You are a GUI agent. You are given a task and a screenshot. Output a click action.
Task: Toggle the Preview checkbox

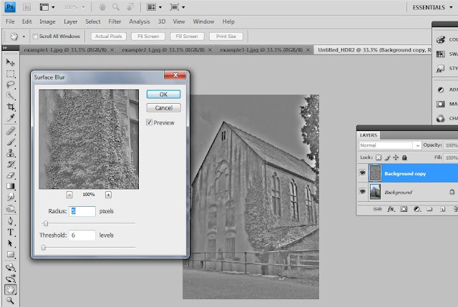point(150,122)
